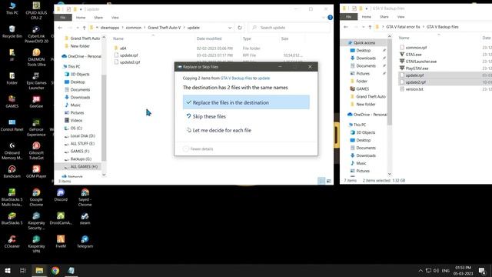
Task: Select x64 folder in update window
Action: 123,48
